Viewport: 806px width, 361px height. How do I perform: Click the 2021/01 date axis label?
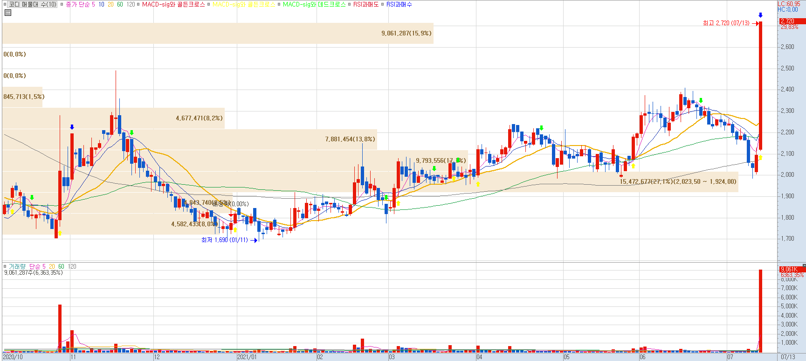[247, 357]
